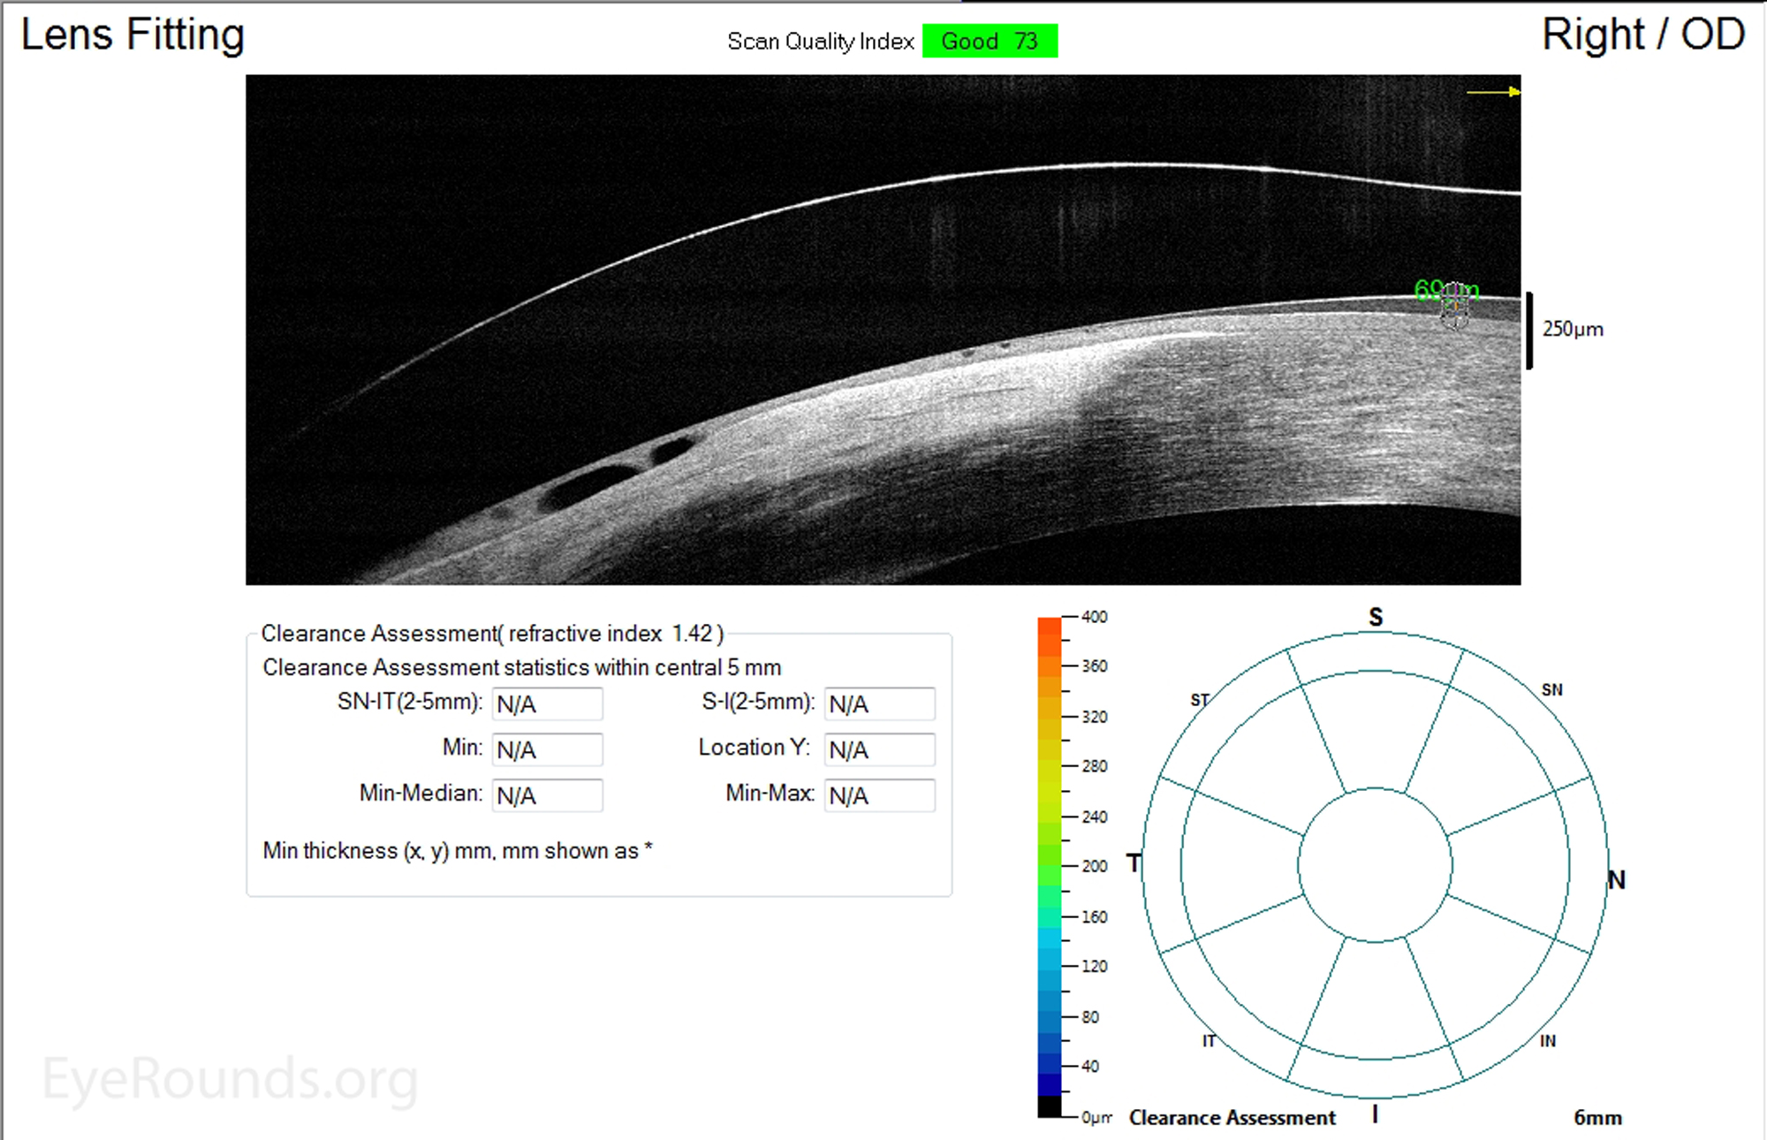Click the IN sector label
1767x1140 pixels.
click(1547, 1041)
